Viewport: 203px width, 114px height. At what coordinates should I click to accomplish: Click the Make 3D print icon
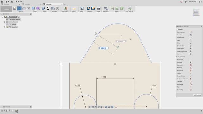(99, 9)
